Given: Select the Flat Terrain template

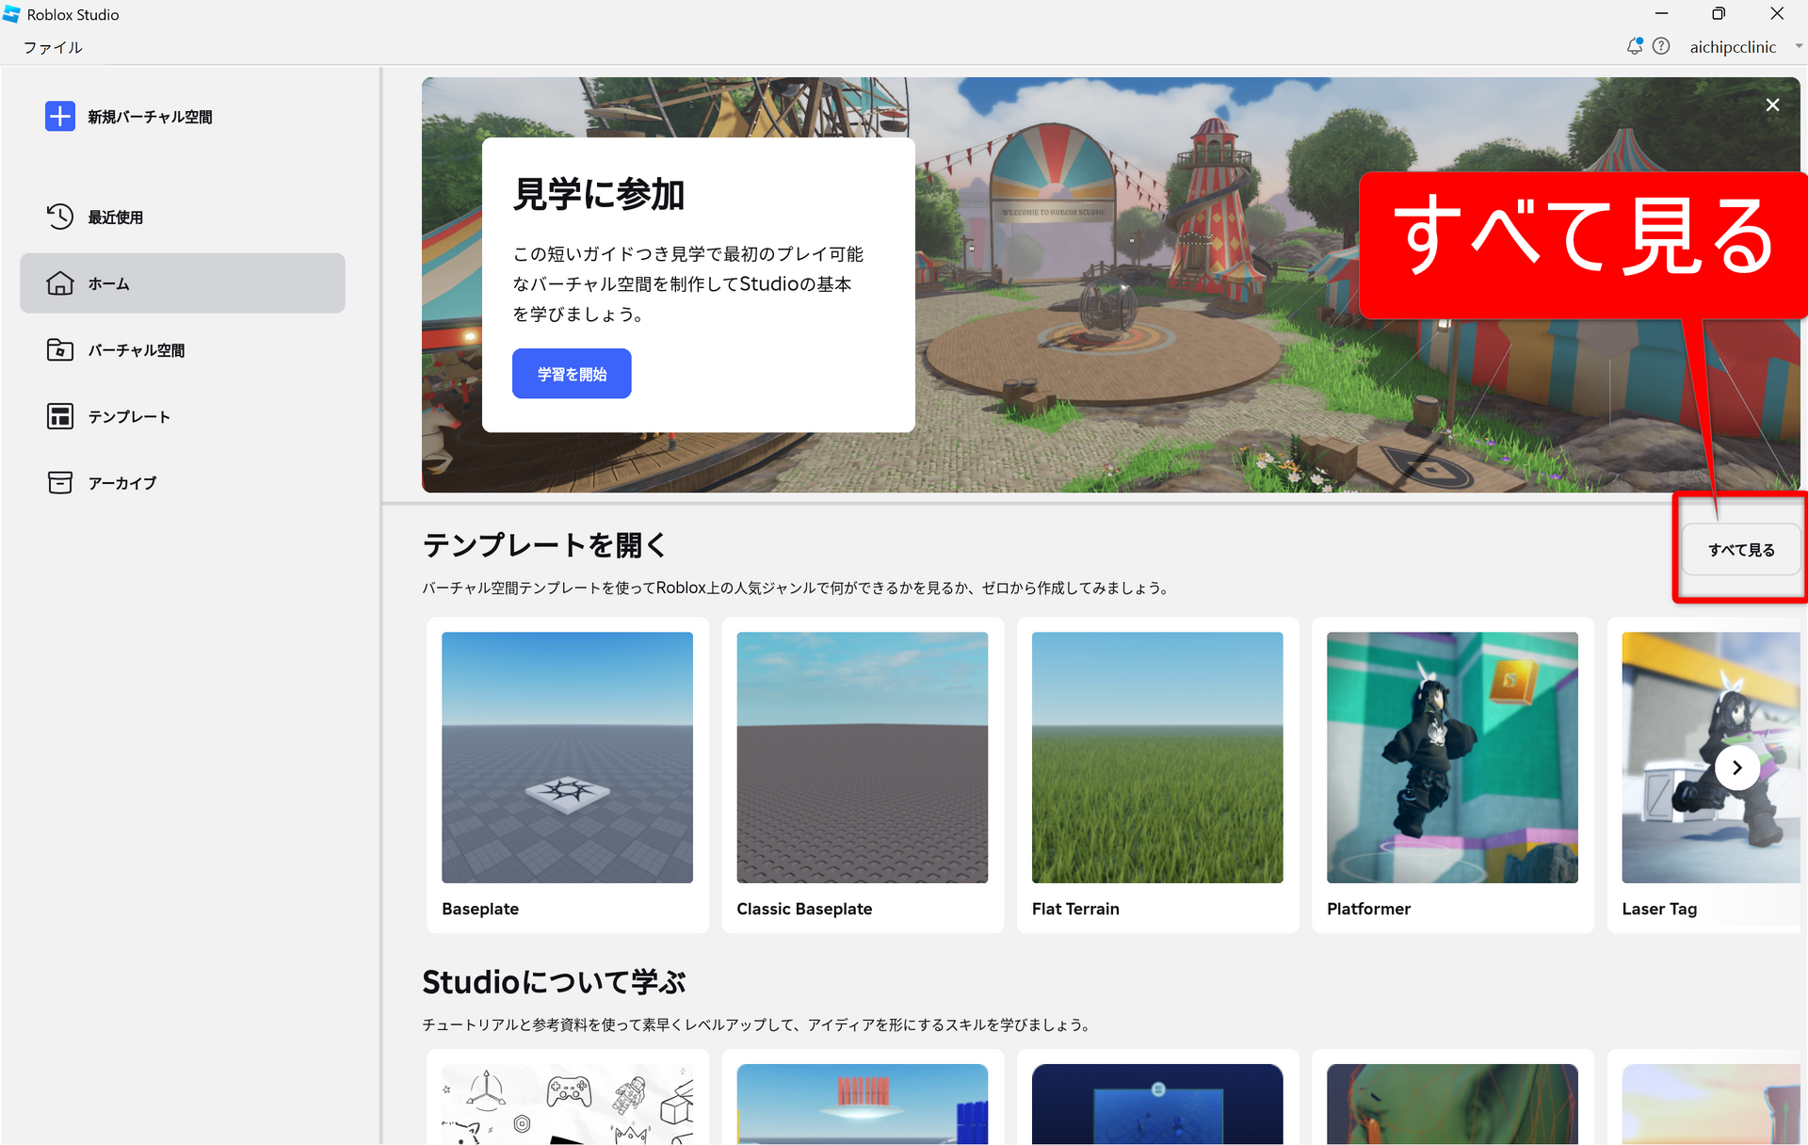Looking at the screenshot, I should pyautogui.click(x=1156, y=757).
